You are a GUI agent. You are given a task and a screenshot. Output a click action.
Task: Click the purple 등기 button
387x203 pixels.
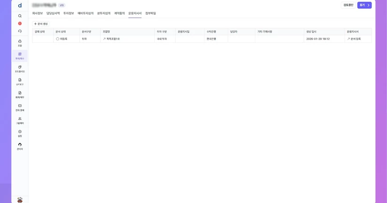point(364,5)
